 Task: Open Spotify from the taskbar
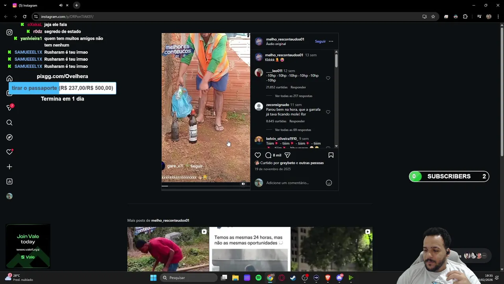(x=258, y=278)
